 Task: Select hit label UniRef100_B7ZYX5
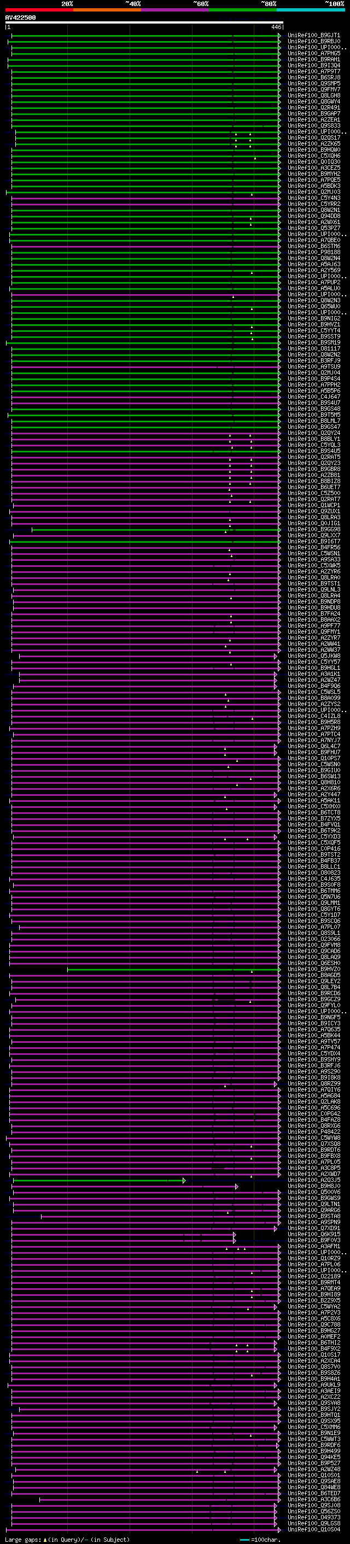click(x=313, y=819)
